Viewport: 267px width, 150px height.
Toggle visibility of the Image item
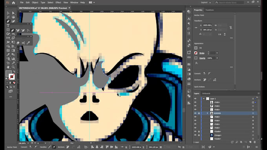click(195, 135)
